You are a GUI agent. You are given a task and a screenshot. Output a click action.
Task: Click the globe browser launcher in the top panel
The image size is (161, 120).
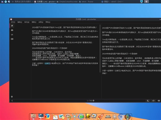9,2
